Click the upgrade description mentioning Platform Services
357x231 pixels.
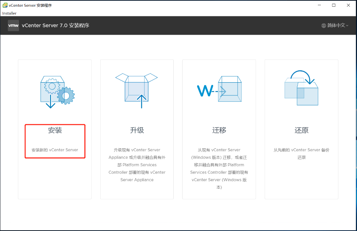pos(137,165)
